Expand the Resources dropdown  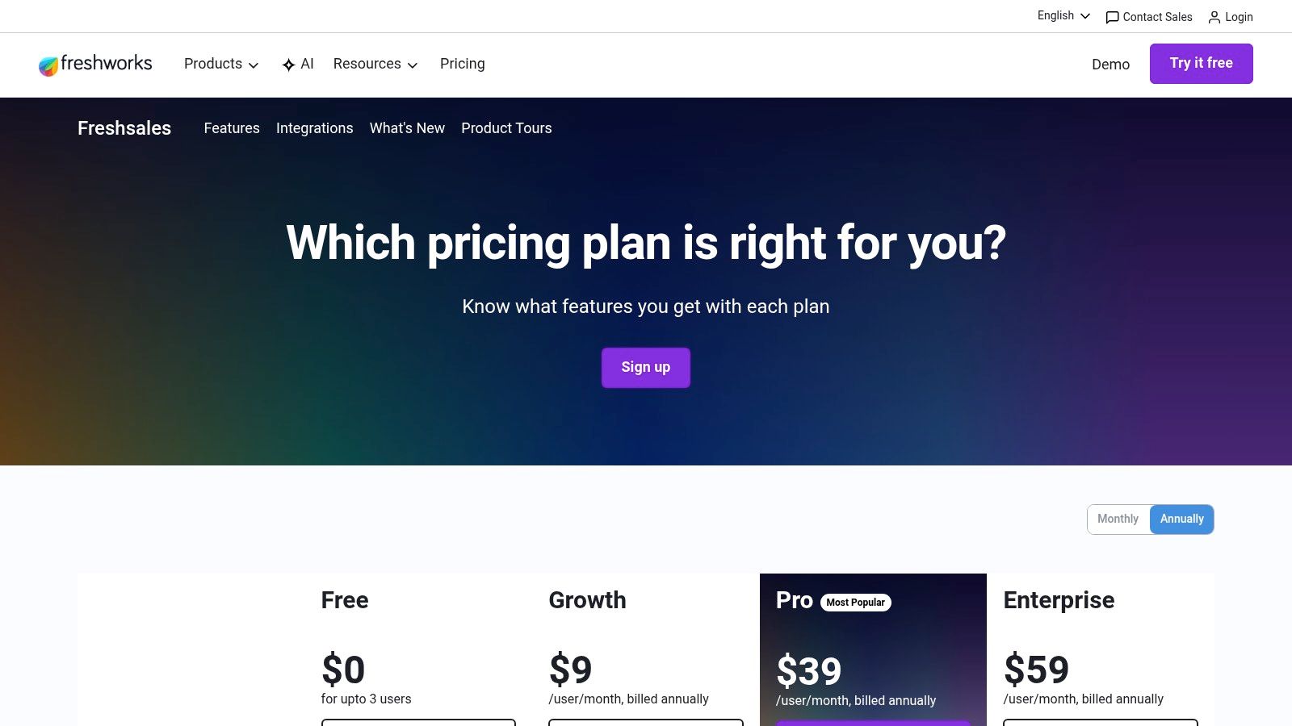[375, 64]
